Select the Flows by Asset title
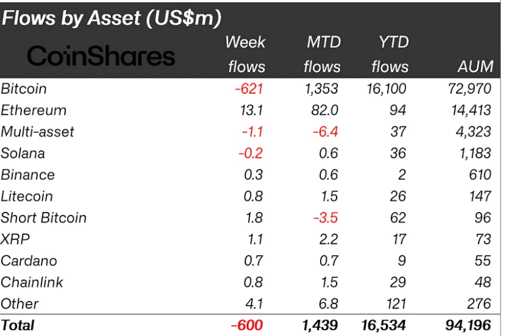Image resolution: width=517 pixels, height=336 pixels. (x=111, y=18)
